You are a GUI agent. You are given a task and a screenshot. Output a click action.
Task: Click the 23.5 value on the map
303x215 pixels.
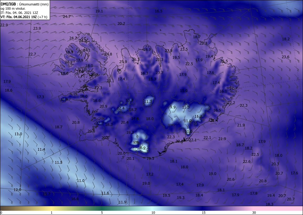184,49
